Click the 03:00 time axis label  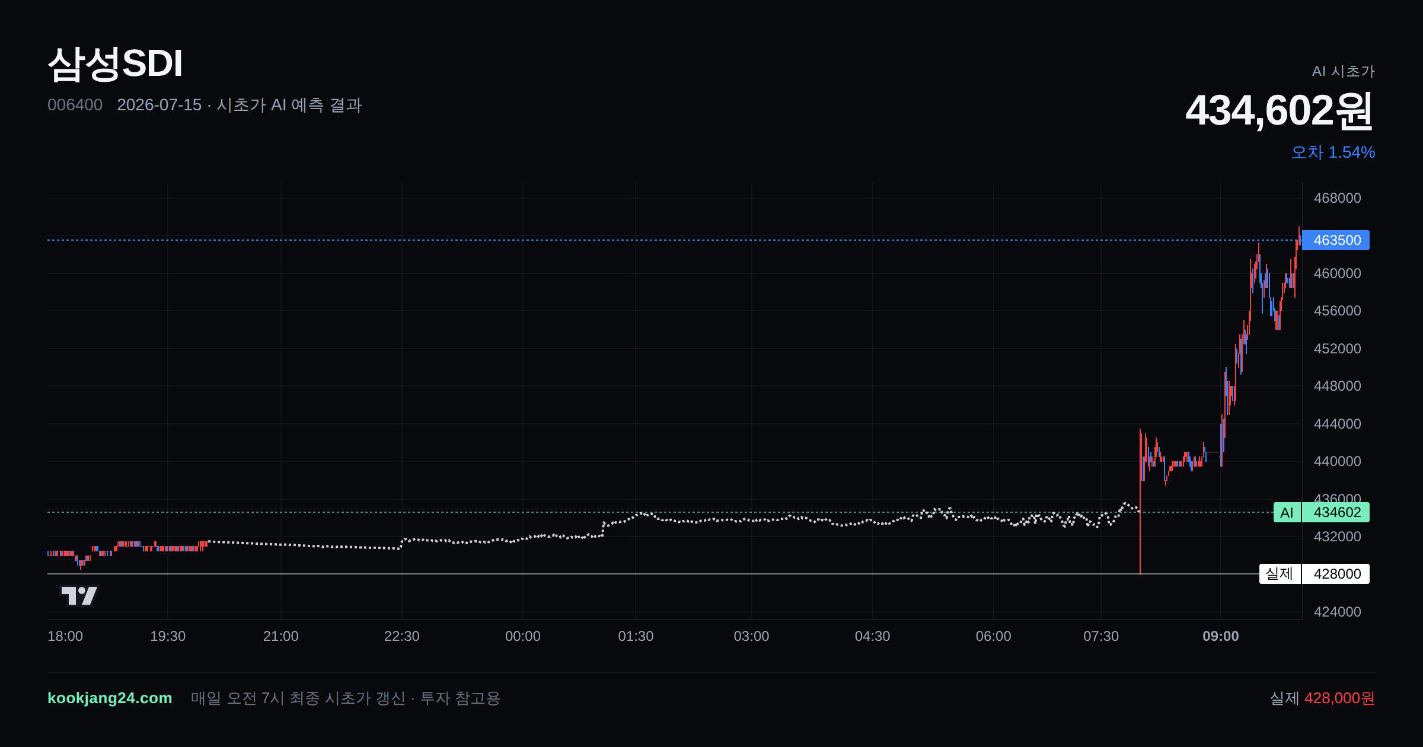tap(751, 636)
